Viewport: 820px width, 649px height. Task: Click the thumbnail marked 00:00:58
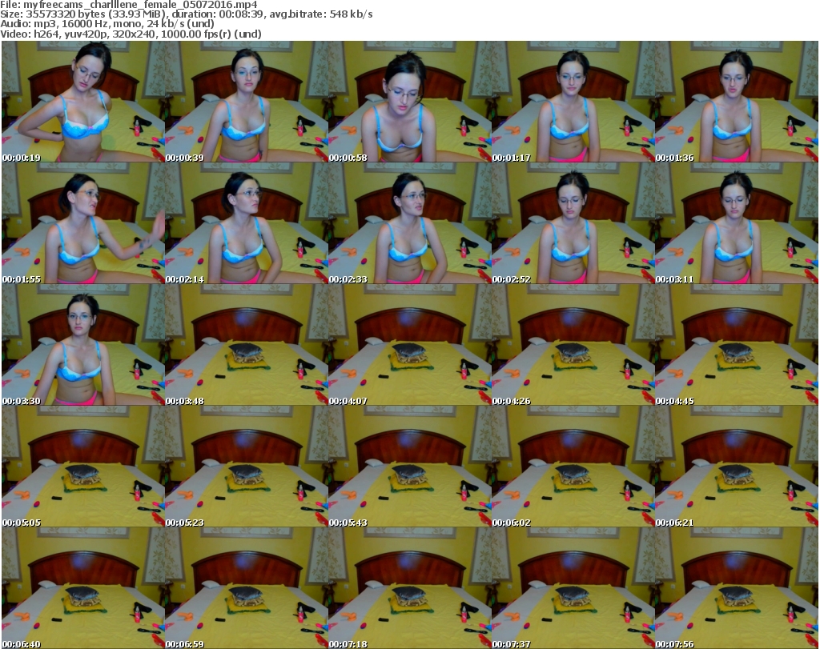[x=409, y=102]
